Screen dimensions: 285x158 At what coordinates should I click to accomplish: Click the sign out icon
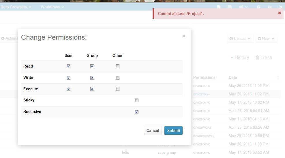[280, 7]
